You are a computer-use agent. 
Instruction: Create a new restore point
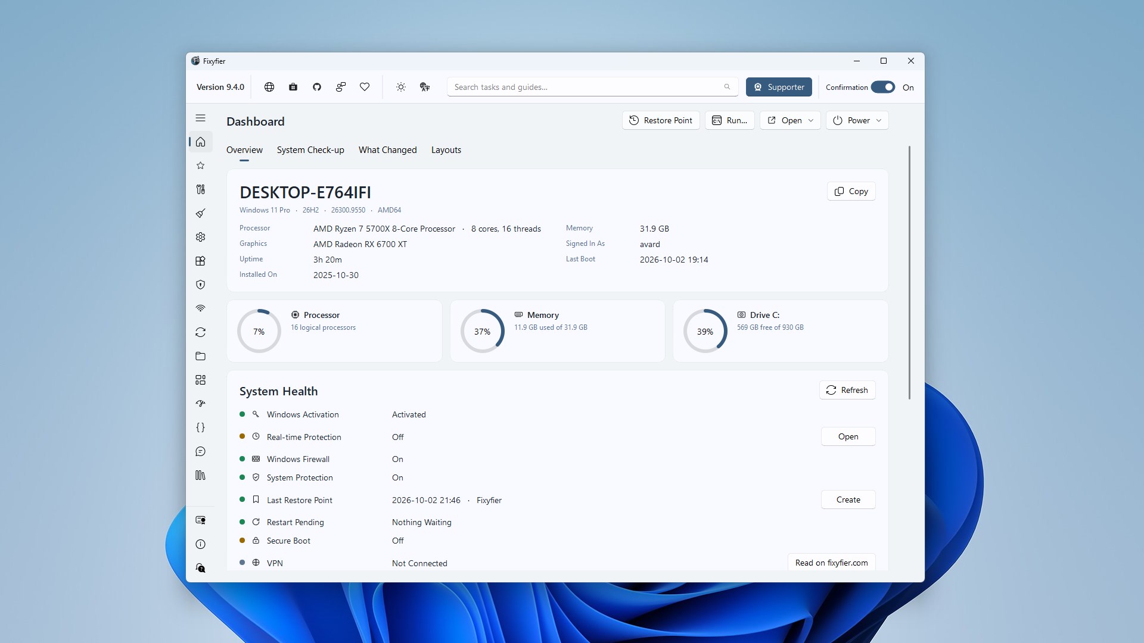(x=848, y=500)
